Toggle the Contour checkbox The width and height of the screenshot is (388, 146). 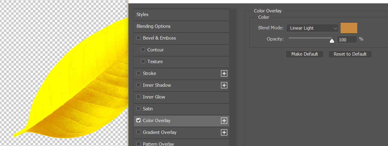[x=143, y=50]
